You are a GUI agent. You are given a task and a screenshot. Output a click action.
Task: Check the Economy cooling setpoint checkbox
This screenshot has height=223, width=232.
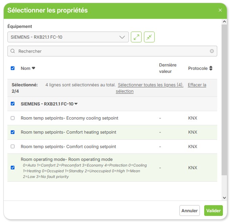(13, 118)
